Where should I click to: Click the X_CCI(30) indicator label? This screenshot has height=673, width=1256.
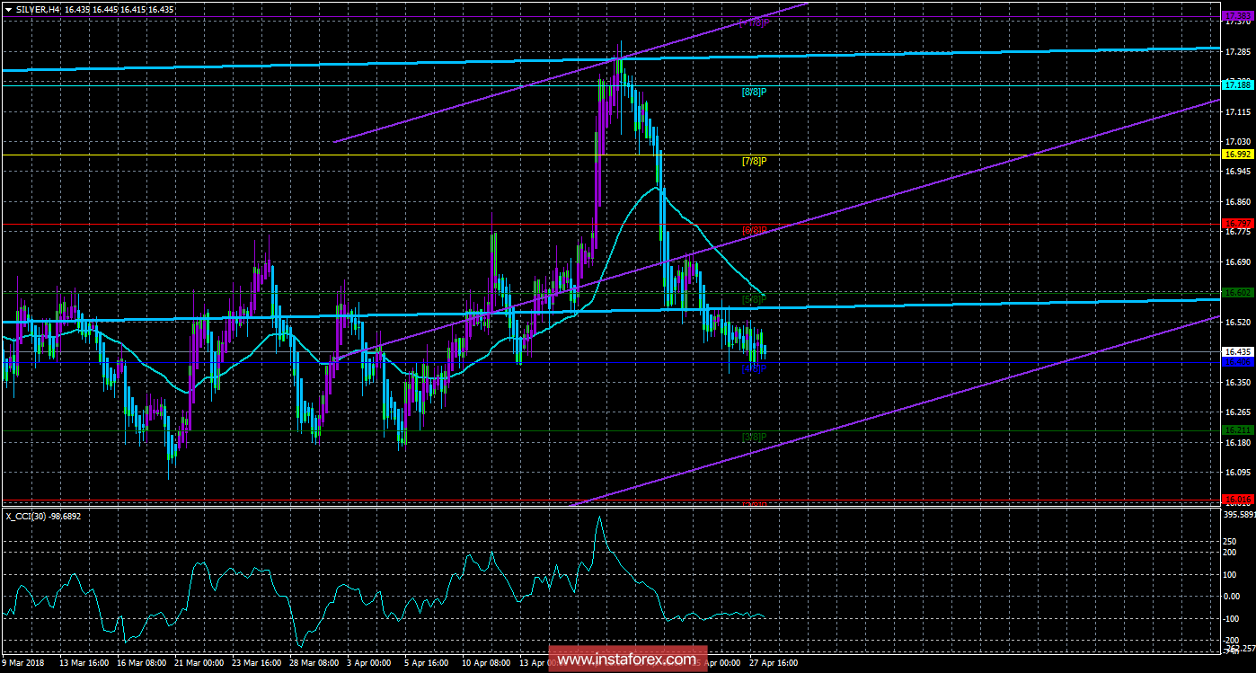click(27, 515)
